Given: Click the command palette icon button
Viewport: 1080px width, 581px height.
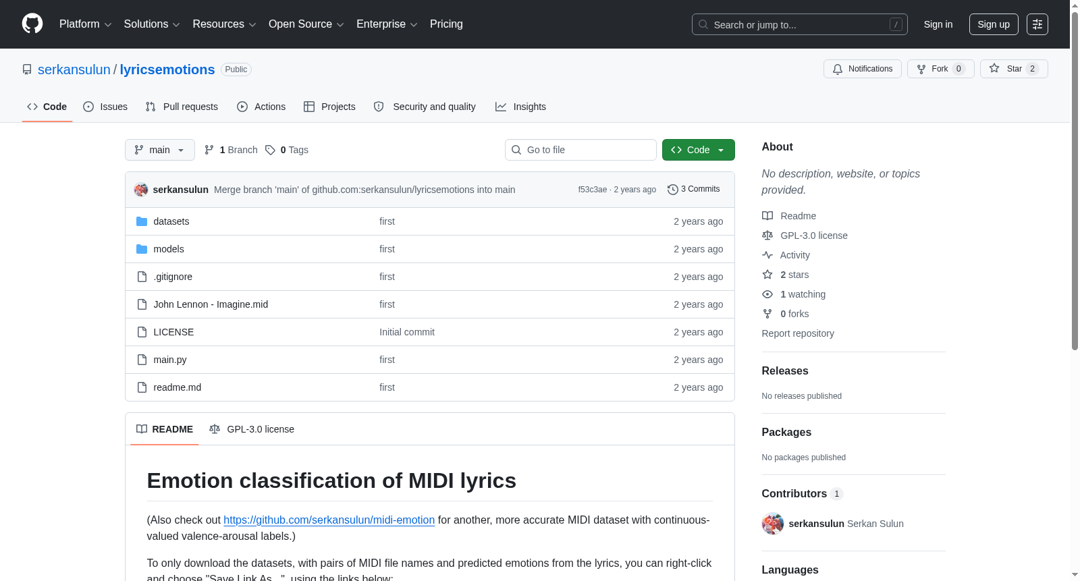Looking at the screenshot, I should (1037, 24).
